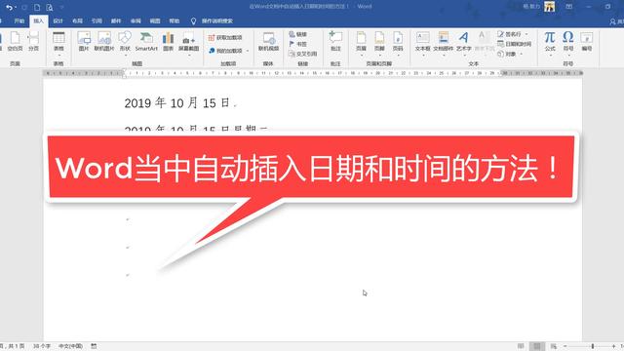The height and width of the screenshot is (351, 624).
Task: Expand the Object dropdown arrow
Action: click(521, 54)
